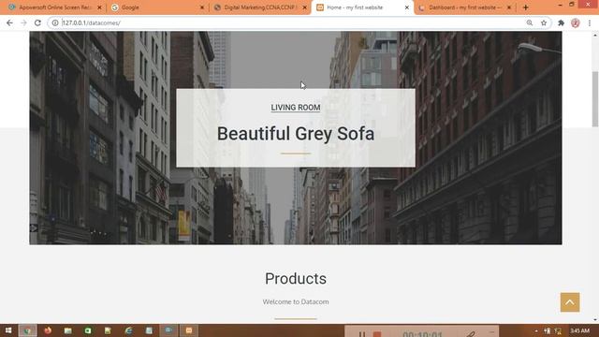Open the Beautiful Grey Sofa heading
Viewport: 599px width, 337px height.
click(296, 134)
